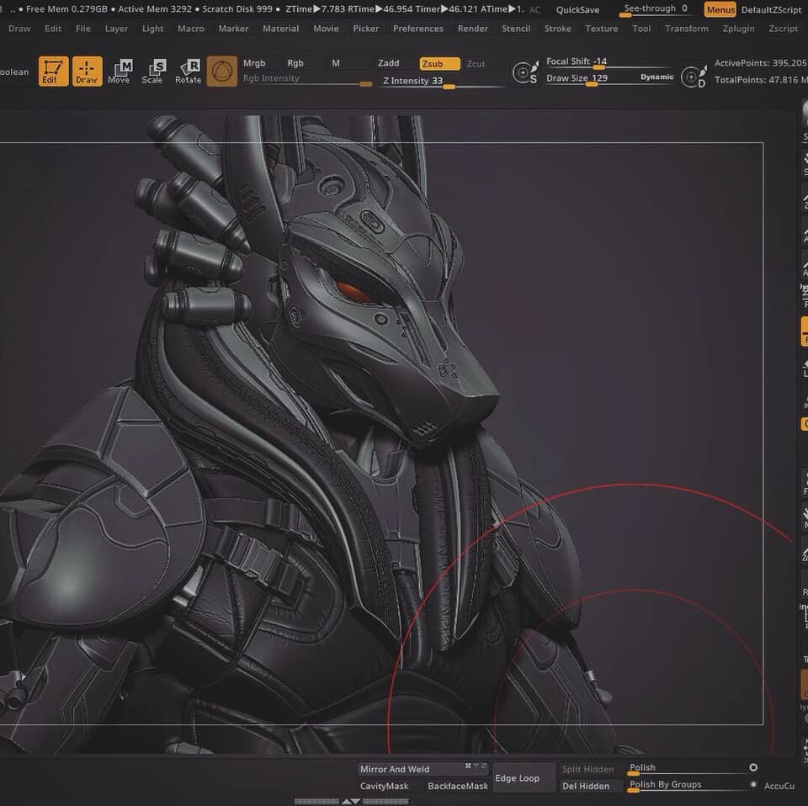Open the Texture menu
The image size is (808, 806).
[x=601, y=29]
